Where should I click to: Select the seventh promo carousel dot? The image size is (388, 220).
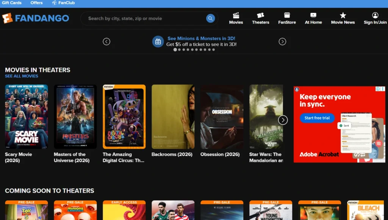[201, 50]
